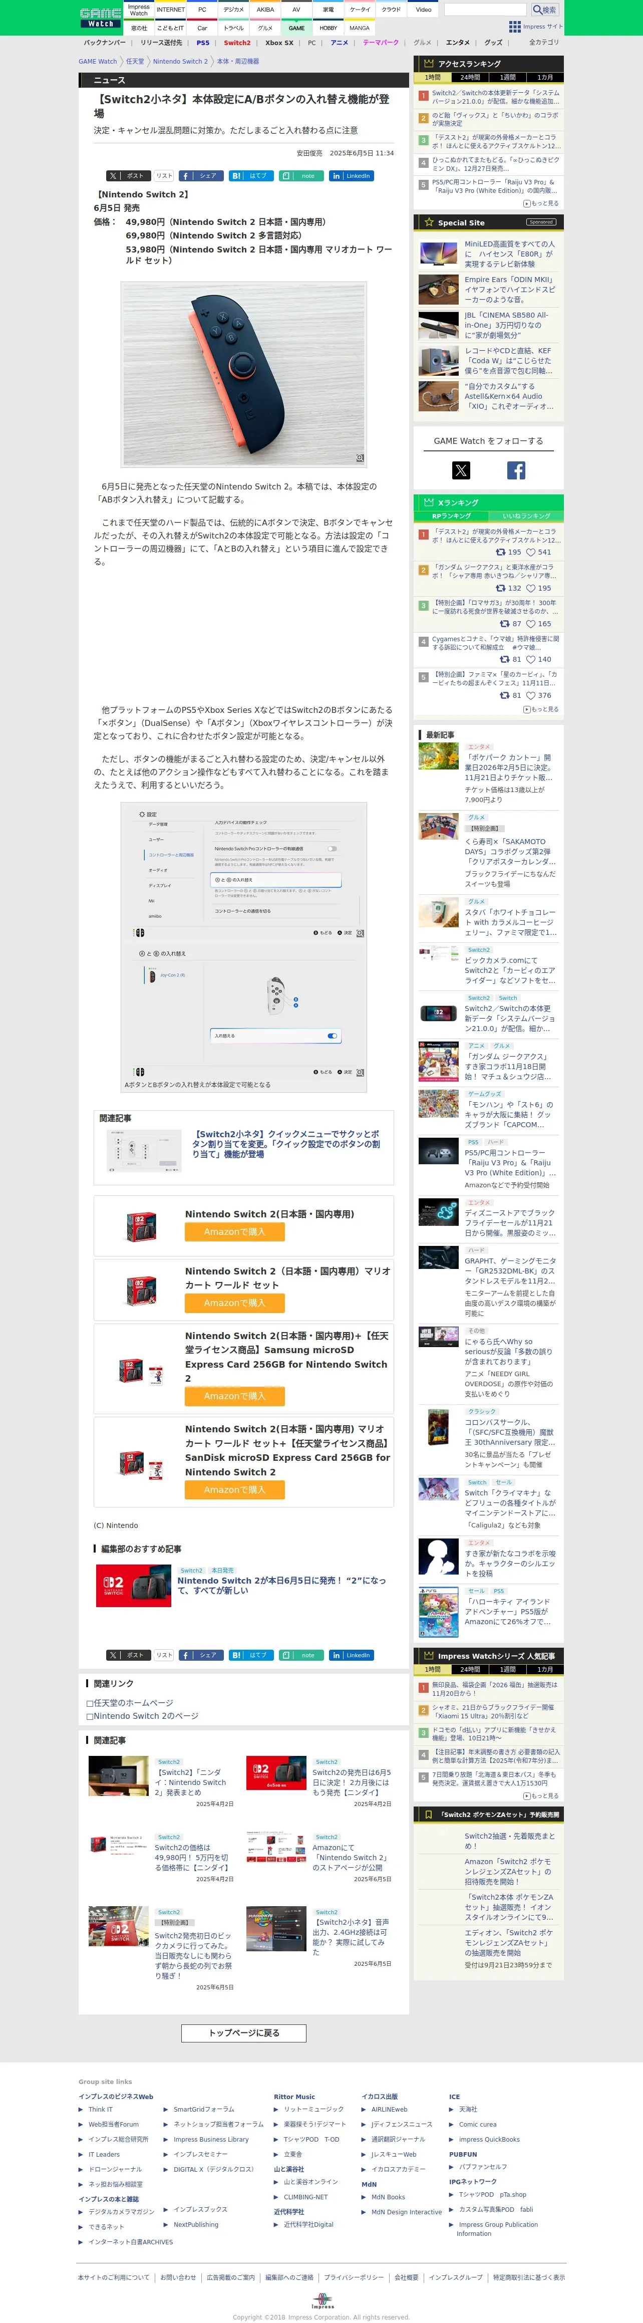Image resolution: width=643 pixels, height=2323 pixels.
Task: Share with bottom LinkedIn button
Action: click(x=352, y=1655)
